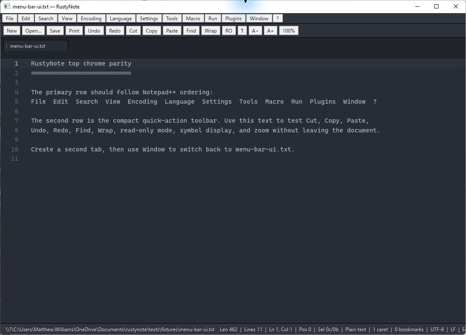Viewport: 466px width, 335px height.
Task: Click the file path in status bar
Action: pos(110,330)
